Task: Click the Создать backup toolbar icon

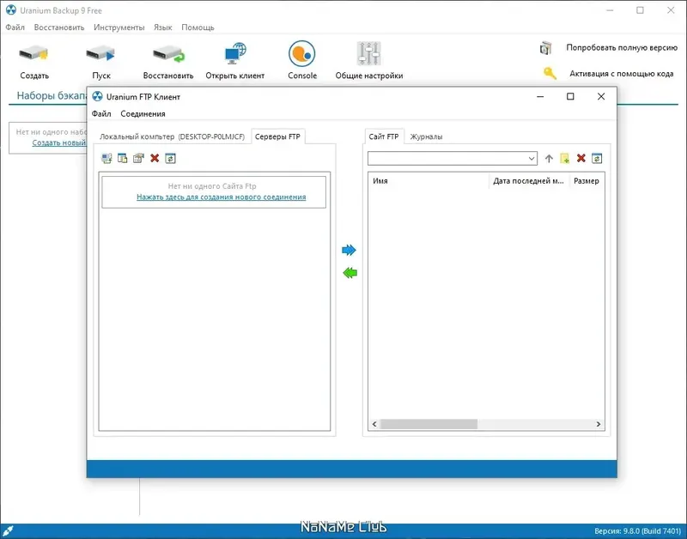Action: (33, 53)
